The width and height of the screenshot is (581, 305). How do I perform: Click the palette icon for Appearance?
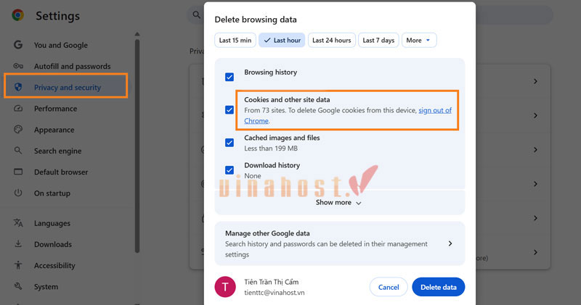pos(17,130)
